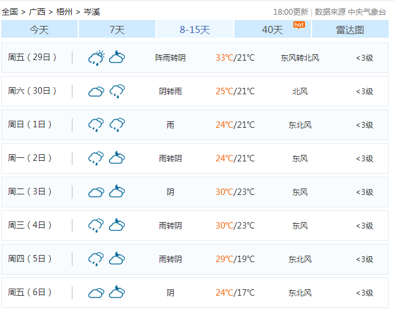
Task: Click the daytime rain icon for 周一（2日）
Action: (x=96, y=158)
